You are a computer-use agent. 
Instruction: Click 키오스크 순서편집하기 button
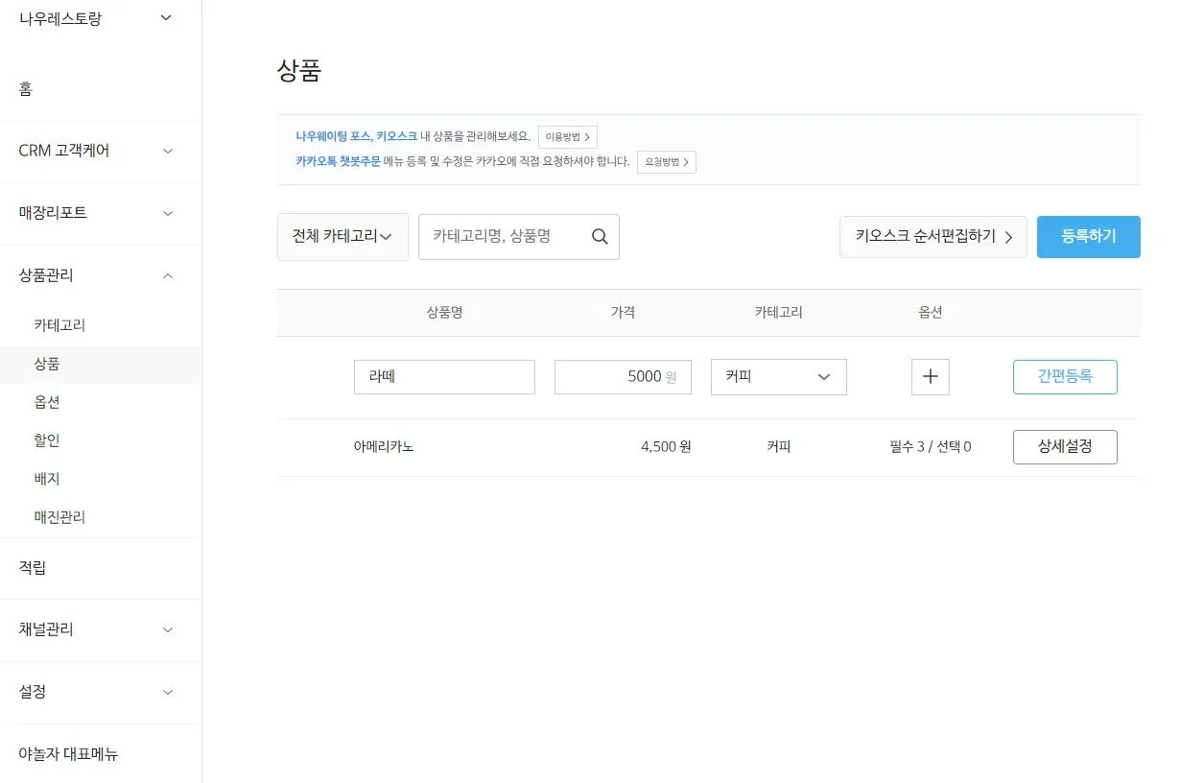[x=933, y=237]
